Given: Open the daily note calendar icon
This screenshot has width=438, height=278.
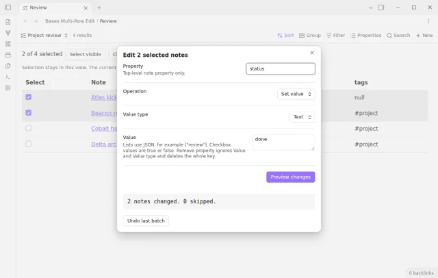Looking at the screenshot, I should click(x=8, y=55).
